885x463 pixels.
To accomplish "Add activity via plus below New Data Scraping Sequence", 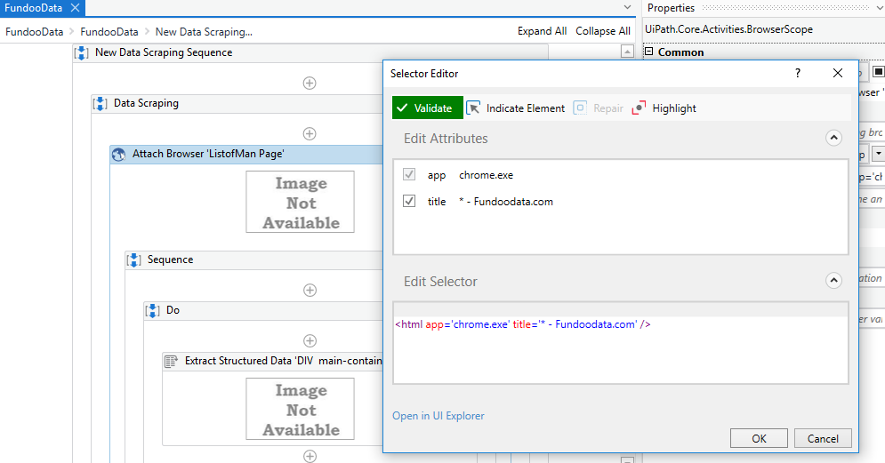I will tap(310, 83).
